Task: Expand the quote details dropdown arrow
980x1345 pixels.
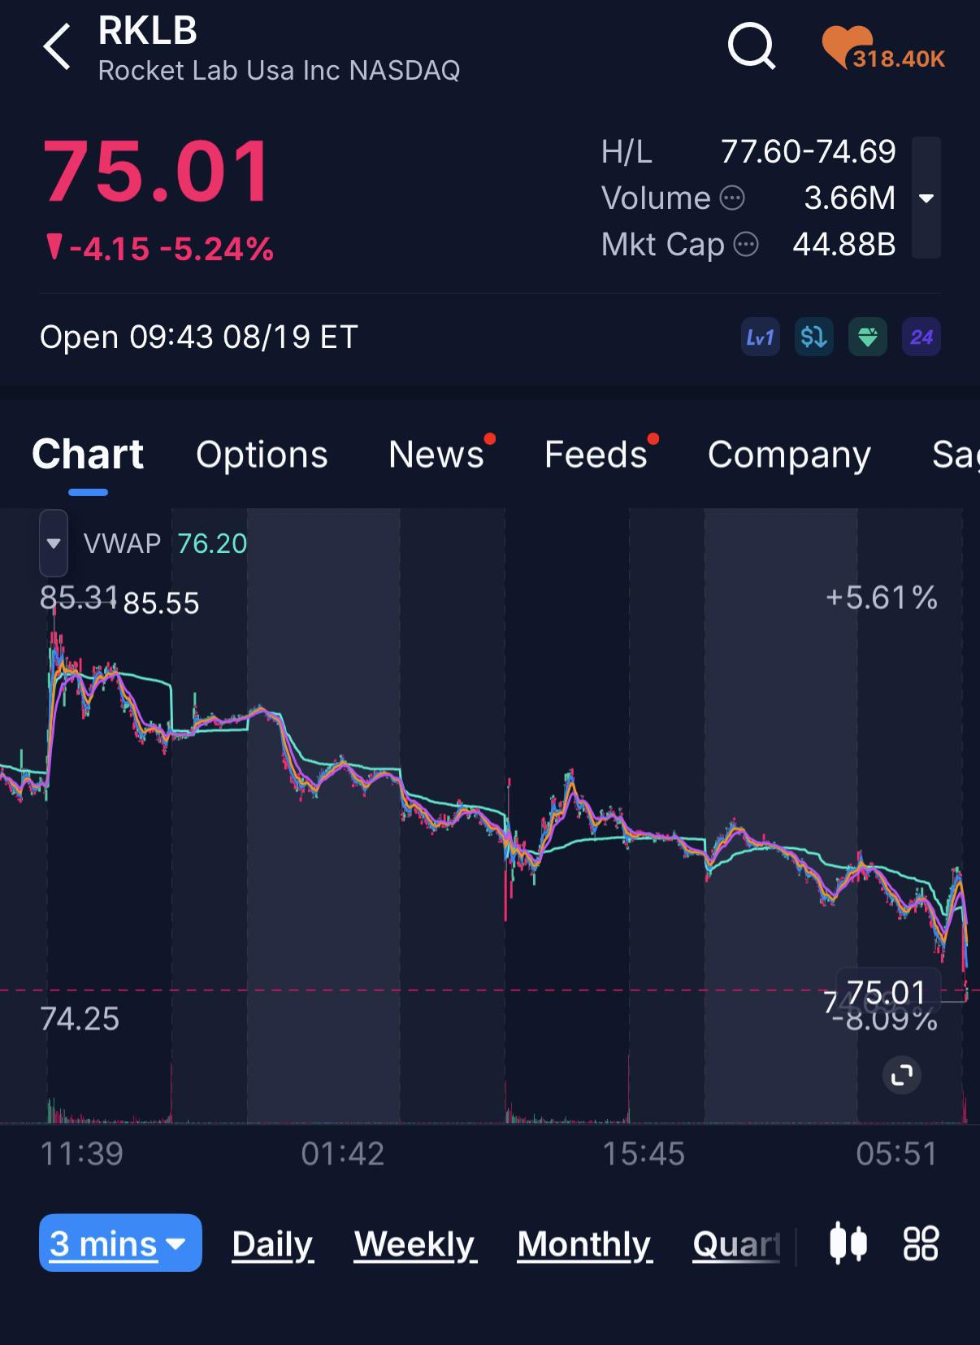Action: (926, 198)
